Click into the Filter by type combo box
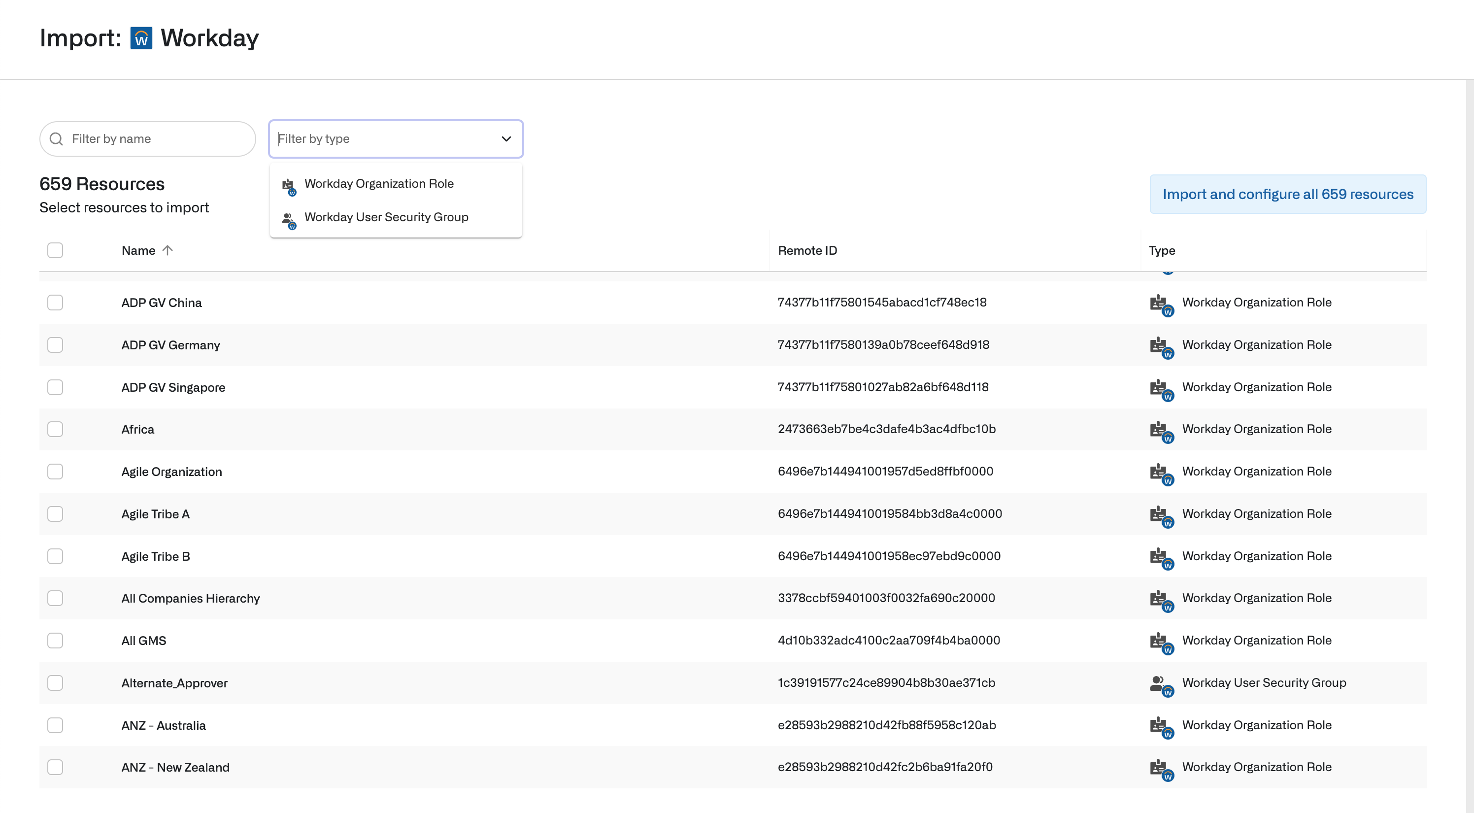 383,139
